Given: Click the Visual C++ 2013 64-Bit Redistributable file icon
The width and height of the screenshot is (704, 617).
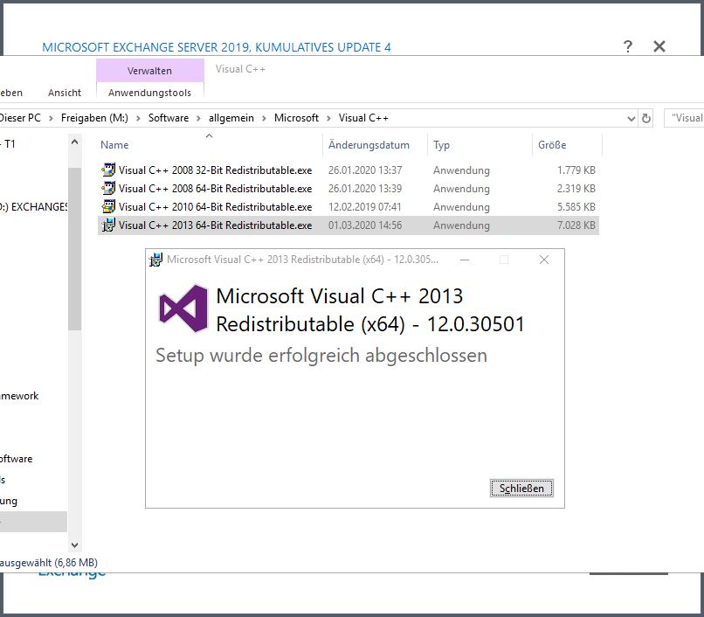Looking at the screenshot, I should click(108, 225).
